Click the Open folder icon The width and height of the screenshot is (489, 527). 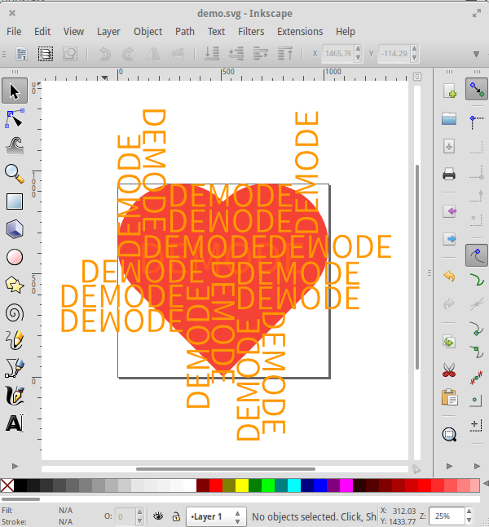(449, 118)
